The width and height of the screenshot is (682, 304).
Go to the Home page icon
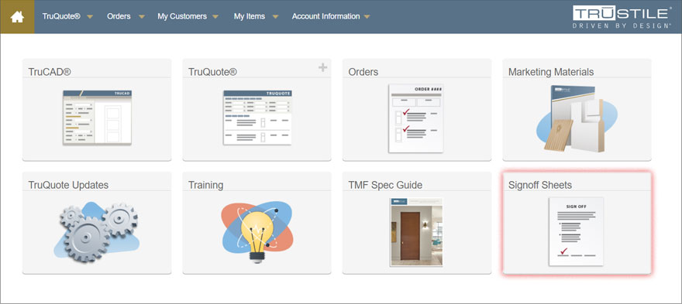17,16
